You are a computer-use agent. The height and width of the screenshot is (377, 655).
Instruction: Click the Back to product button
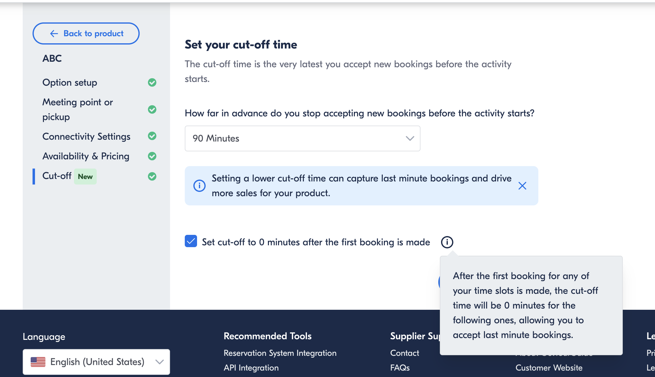click(86, 33)
